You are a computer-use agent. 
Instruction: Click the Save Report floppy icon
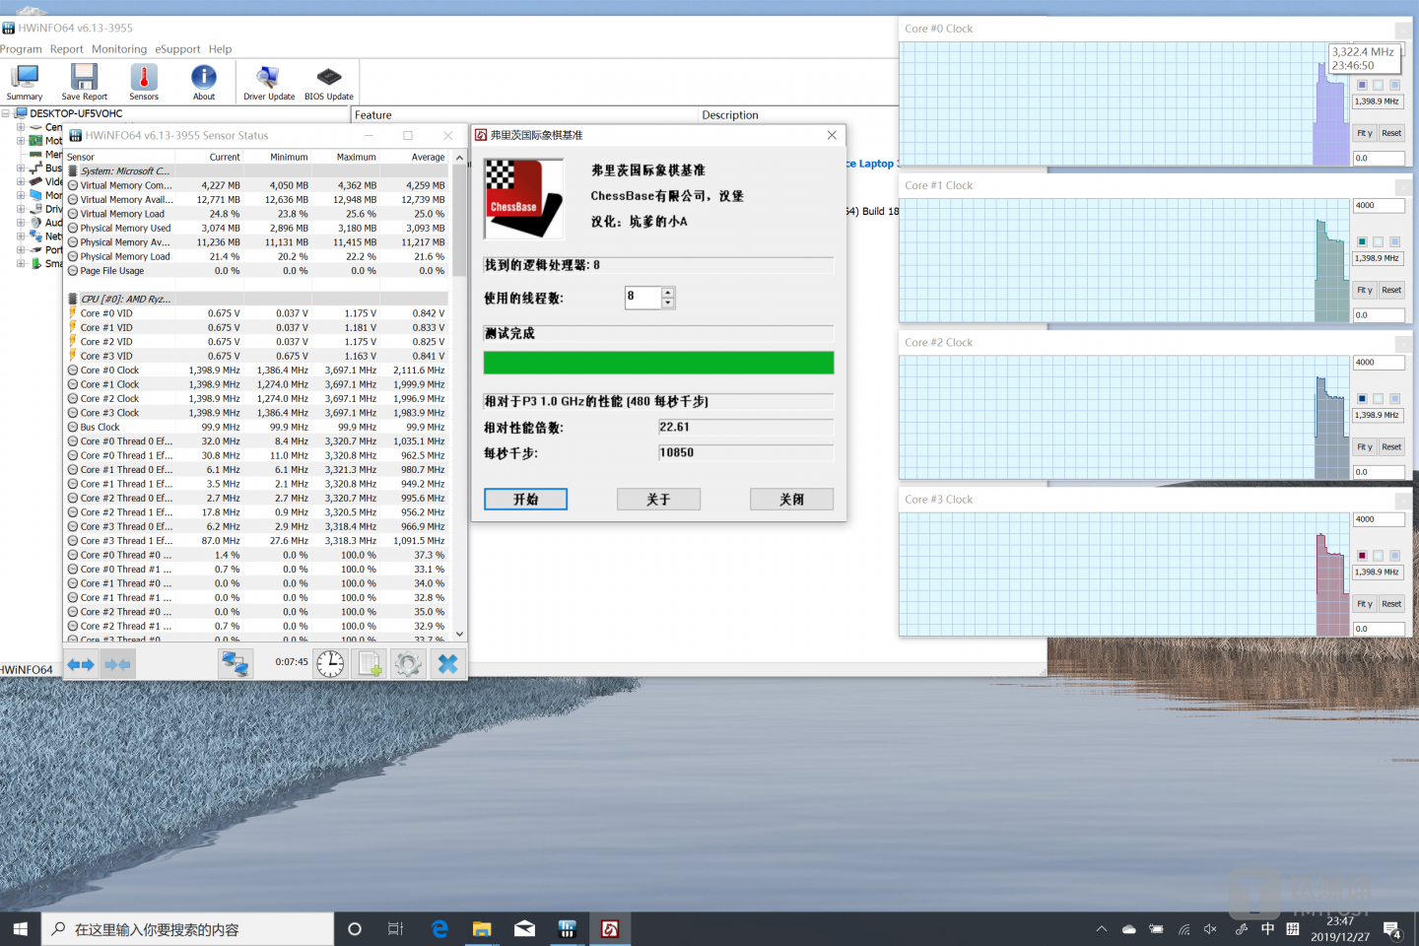(84, 82)
